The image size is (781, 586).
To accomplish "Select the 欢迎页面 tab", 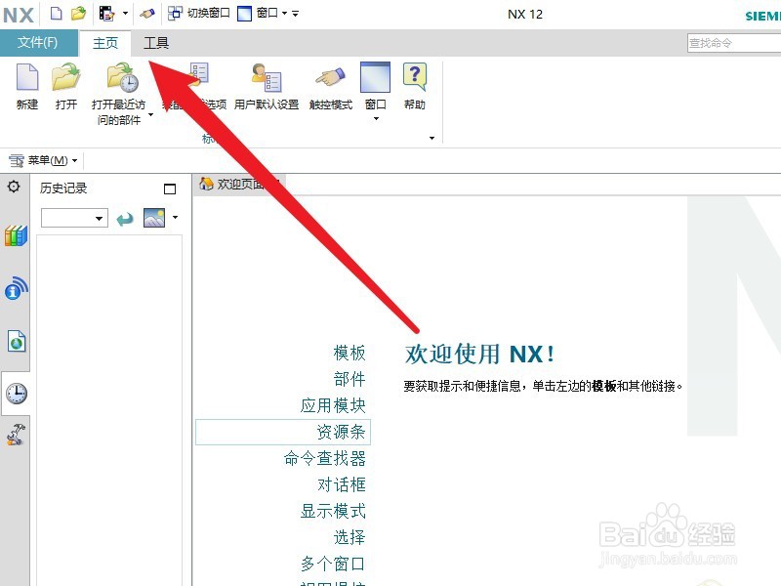I will tap(240, 184).
